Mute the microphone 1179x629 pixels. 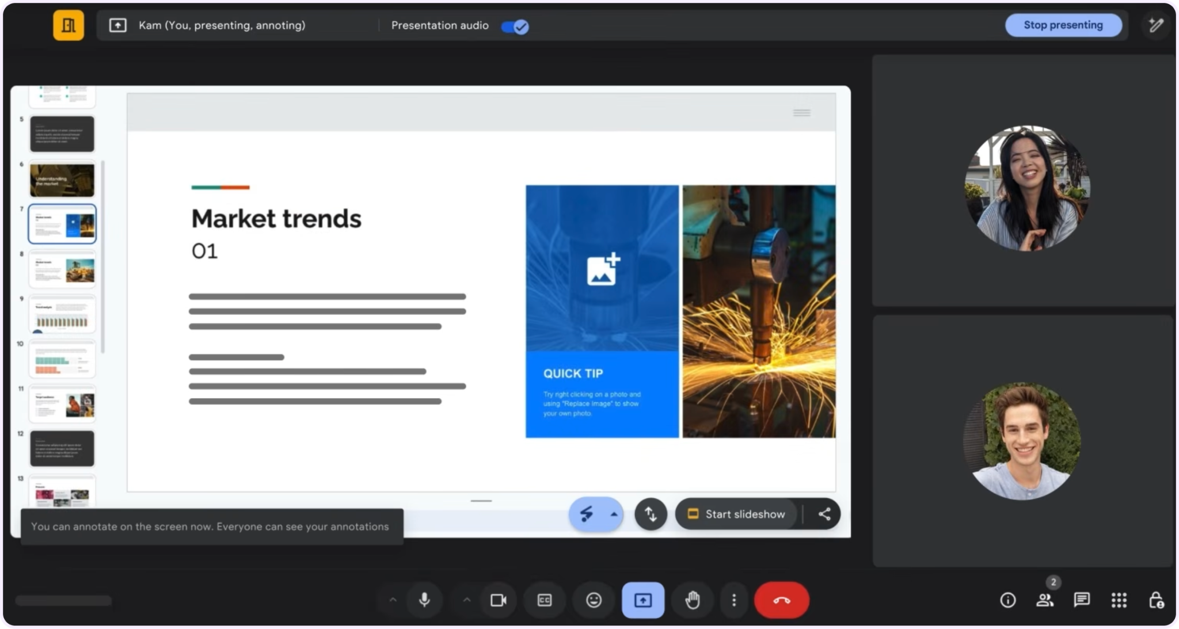tap(424, 600)
